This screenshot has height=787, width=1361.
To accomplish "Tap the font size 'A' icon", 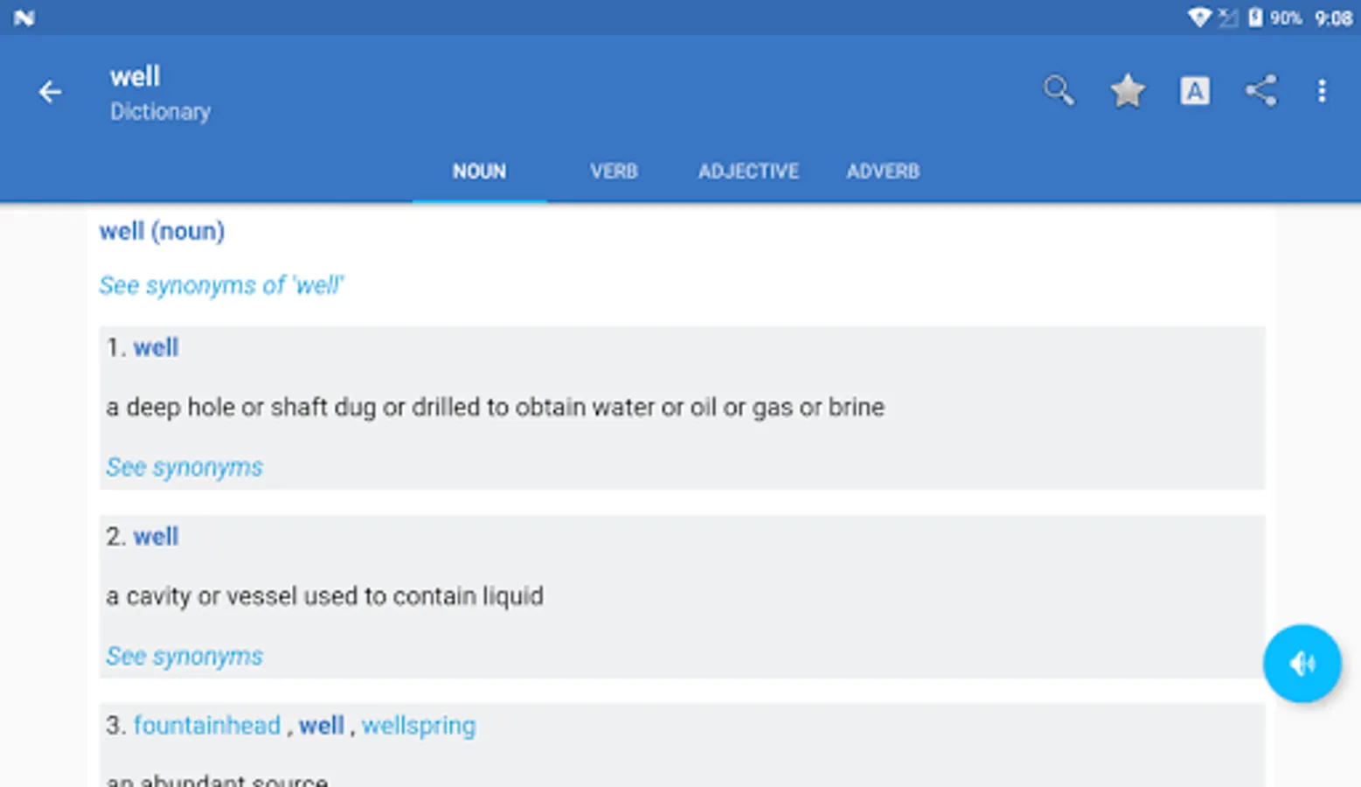I will pyautogui.click(x=1194, y=91).
